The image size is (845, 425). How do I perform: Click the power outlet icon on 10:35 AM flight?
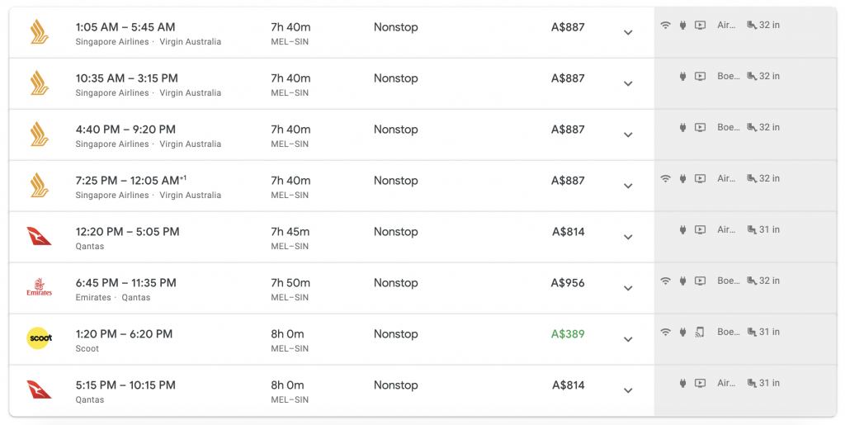click(x=682, y=76)
